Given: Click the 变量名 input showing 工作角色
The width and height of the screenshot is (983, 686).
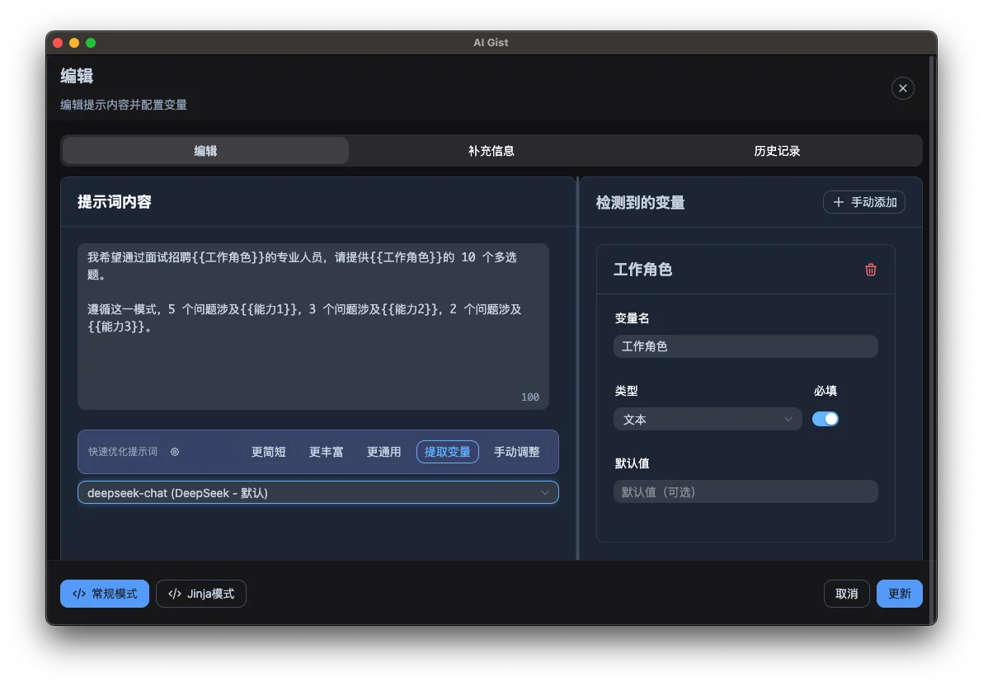Looking at the screenshot, I should tap(745, 346).
